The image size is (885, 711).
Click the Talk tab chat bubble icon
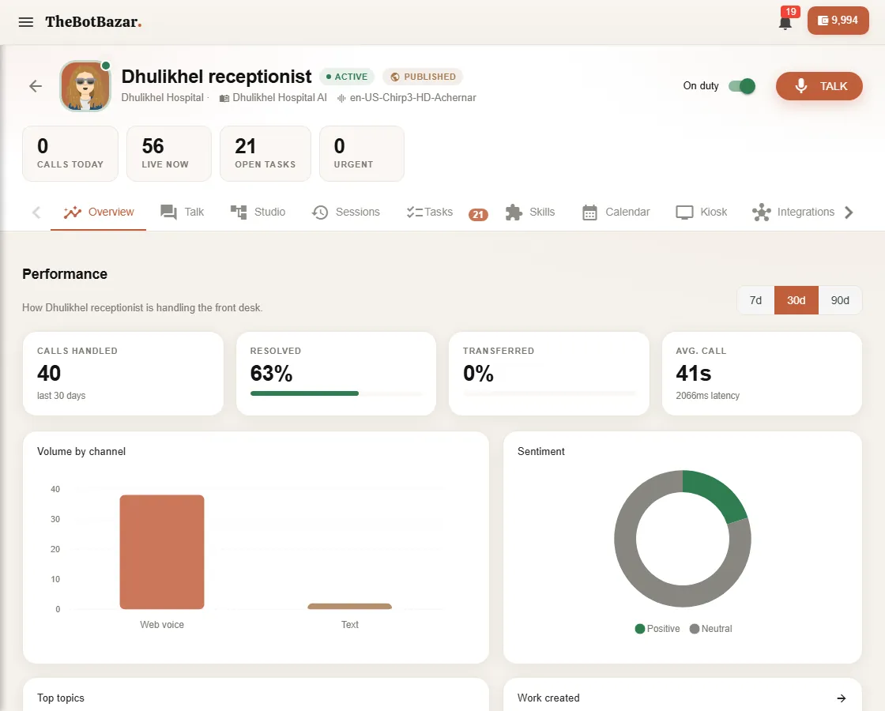click(x=168, y=213)
